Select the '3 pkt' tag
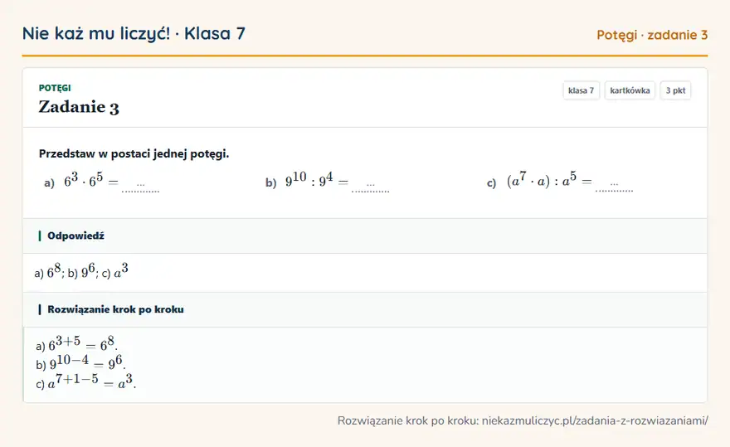Image resolution: width=730 pixels, height=447 pixels. [x=675, y=90]
